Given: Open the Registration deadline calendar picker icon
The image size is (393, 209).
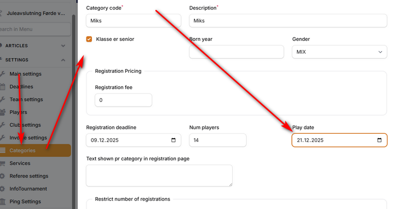Looking at the screenshot, I should point(173,140).
